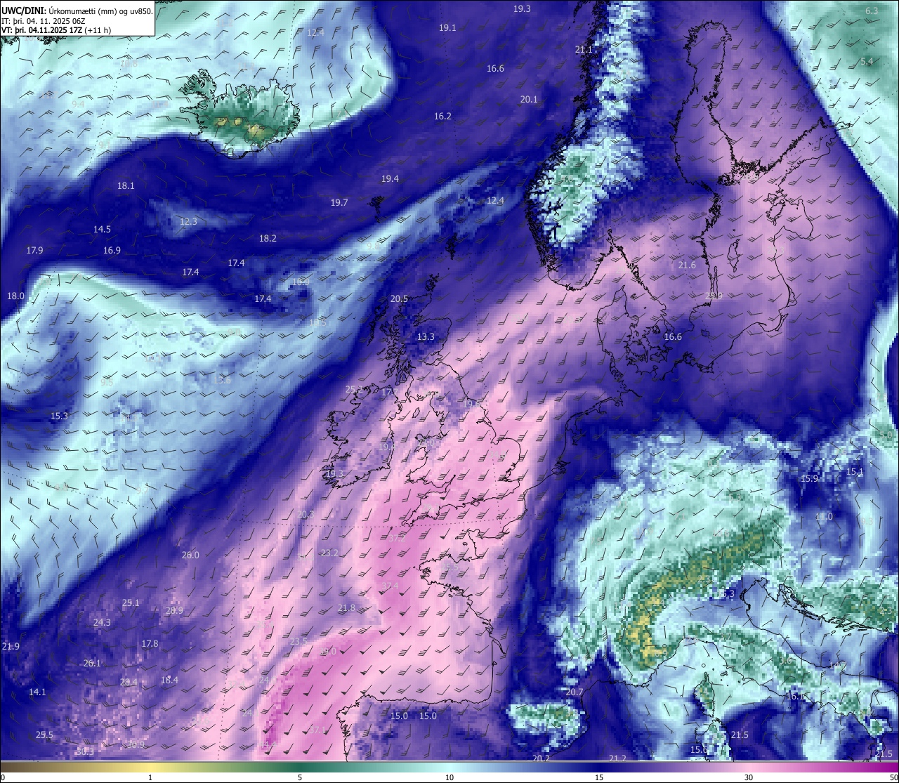Click the 25.5 value label
Screen dimensions: 899x783
(x=44, y=735)
